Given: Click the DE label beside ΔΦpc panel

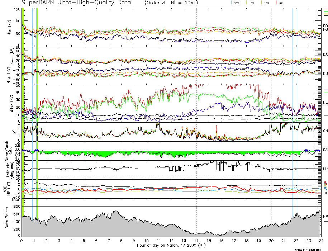Looking at the screenshot, I should click(x=325, y=102).
